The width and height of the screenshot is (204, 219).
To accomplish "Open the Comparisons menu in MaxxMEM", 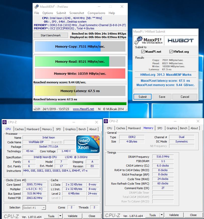I will pos(96,13).
